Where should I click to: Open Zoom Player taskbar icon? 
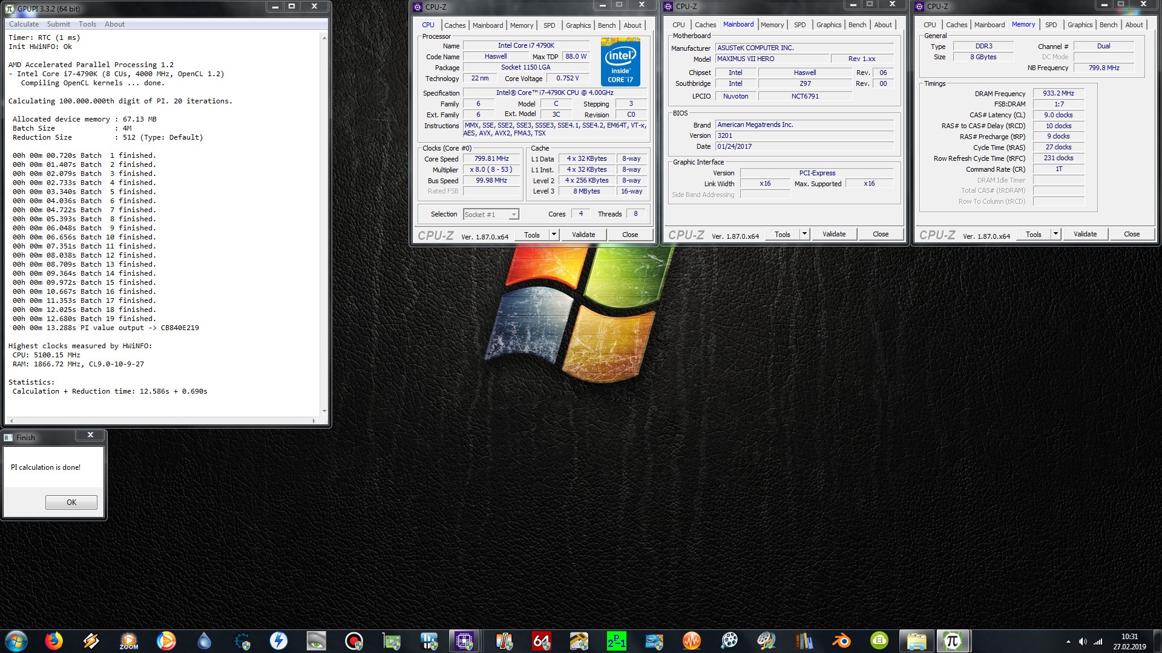click(129, 641)
